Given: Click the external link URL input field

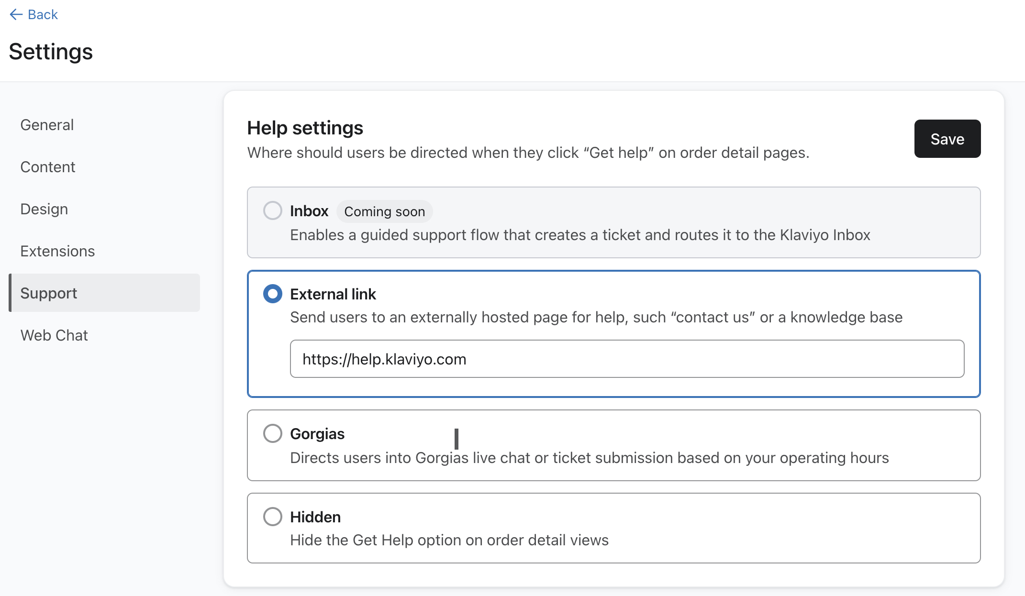Looking at the screenshot, I should [x=627, y=359].
